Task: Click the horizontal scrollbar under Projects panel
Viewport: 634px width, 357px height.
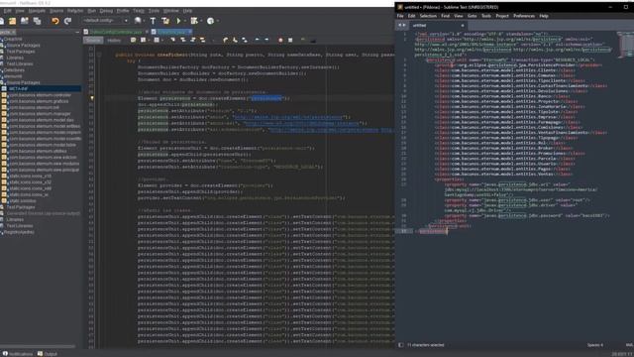Action: (x=38, y=346)
